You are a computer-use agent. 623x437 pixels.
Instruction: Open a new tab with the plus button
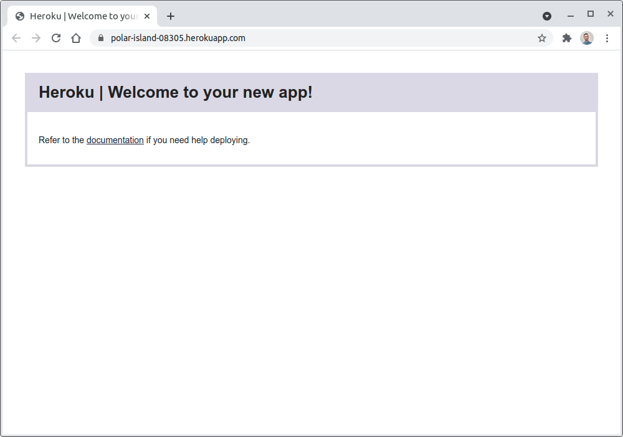point(171,16)
